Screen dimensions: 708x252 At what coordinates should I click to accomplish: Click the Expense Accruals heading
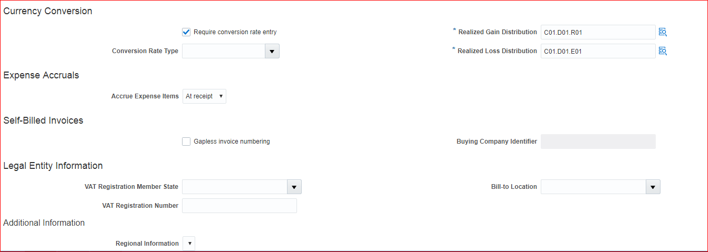tap(41, 75)
